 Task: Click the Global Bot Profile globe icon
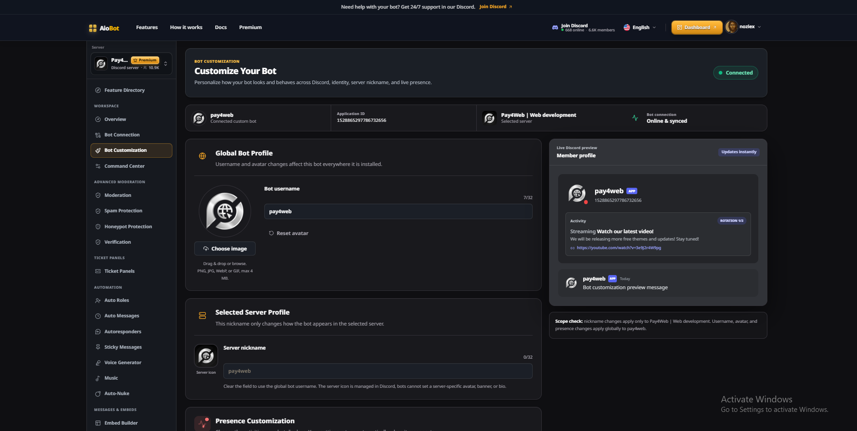(202, 156)
